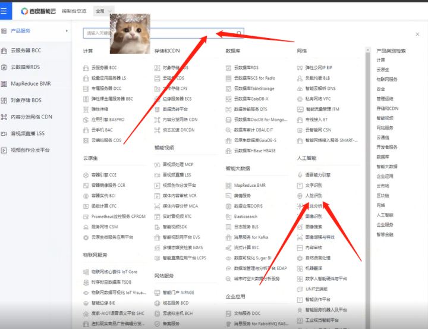Open 弹性裸金属服务器 BBC link
This screenshot has width=428, height=329.
(112, 99)
